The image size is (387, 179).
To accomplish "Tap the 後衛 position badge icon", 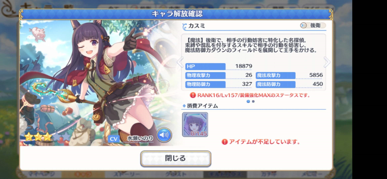I will pyautogui.click(x=303, y=25).
